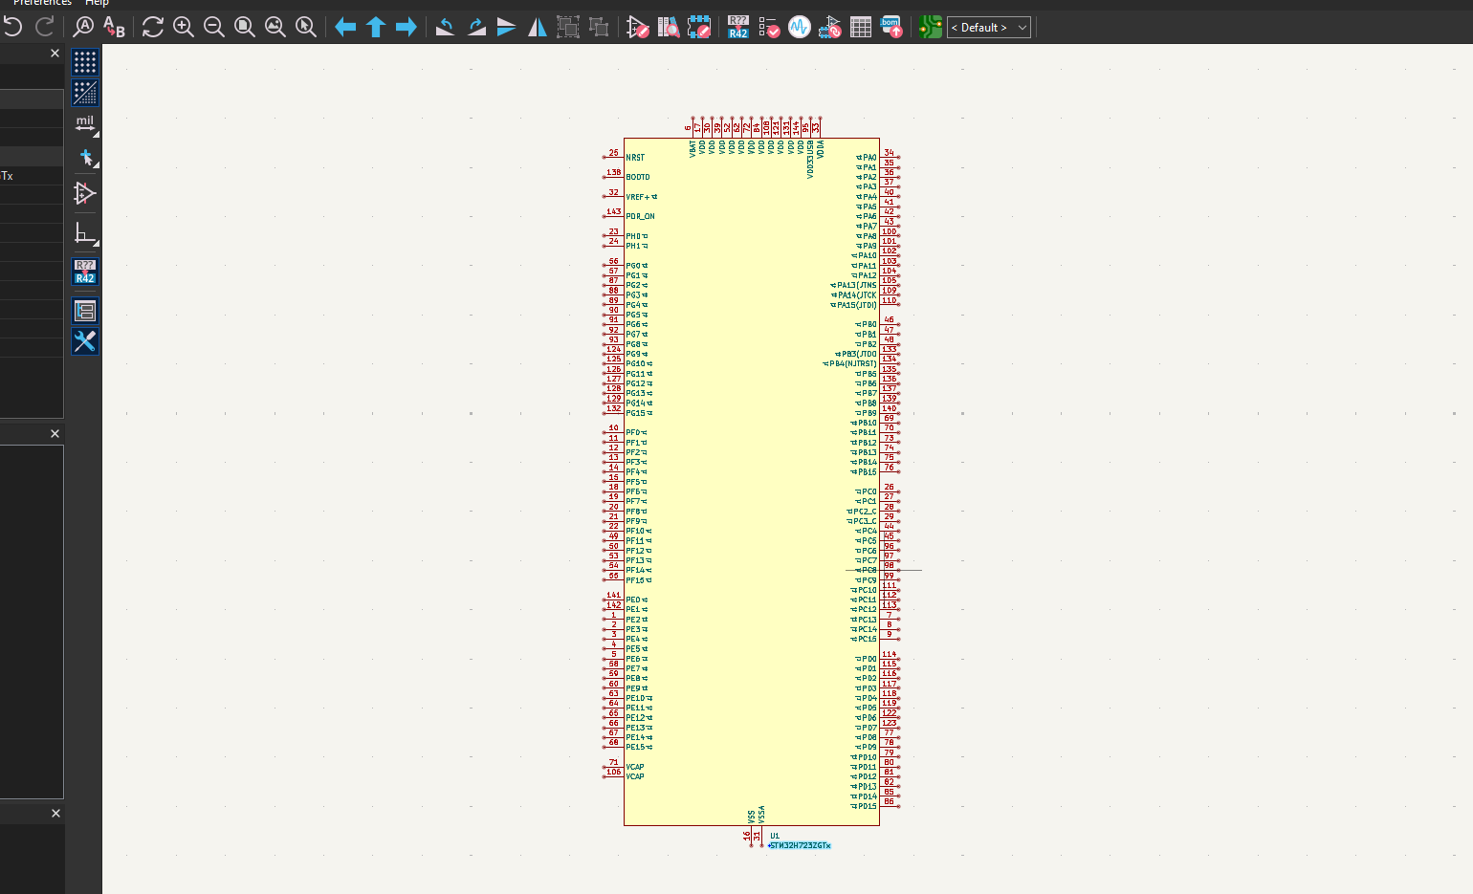Toggle automatic annotation in left toolbar
Viewport: 1473px width, 894px height.
coord(85,272)
